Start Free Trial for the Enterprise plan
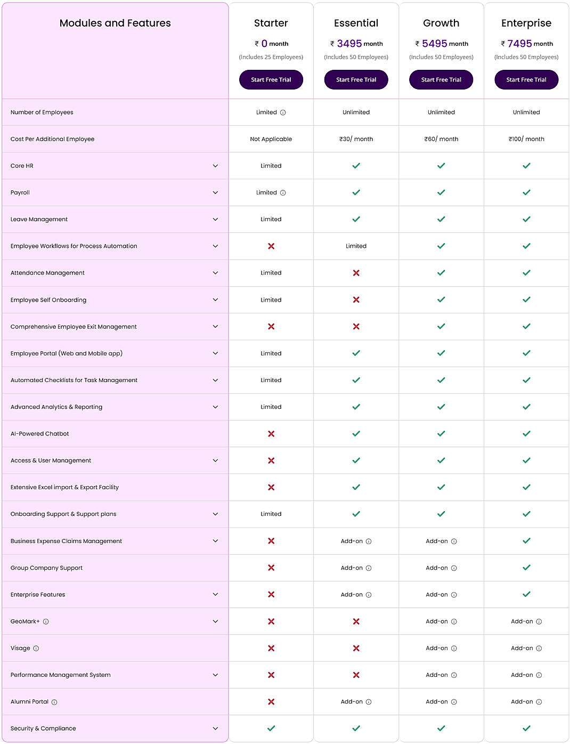 tap(526, 79)
